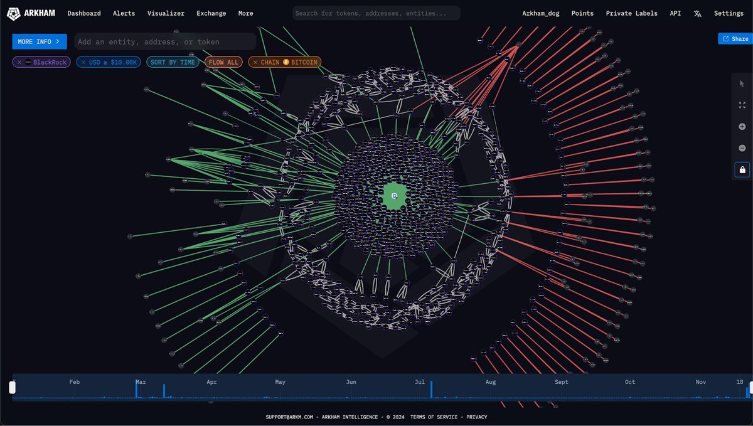Email SUPPORT@ARKM.COM link
The height and width of the screenshot is (426, 753).
pos(289,417)
